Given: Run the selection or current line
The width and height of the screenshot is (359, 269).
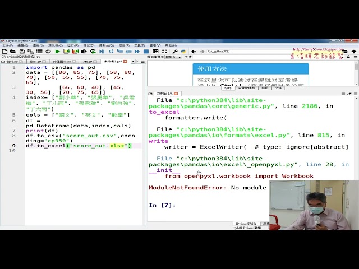Looking at the screenshot, I should coord(84,52).
